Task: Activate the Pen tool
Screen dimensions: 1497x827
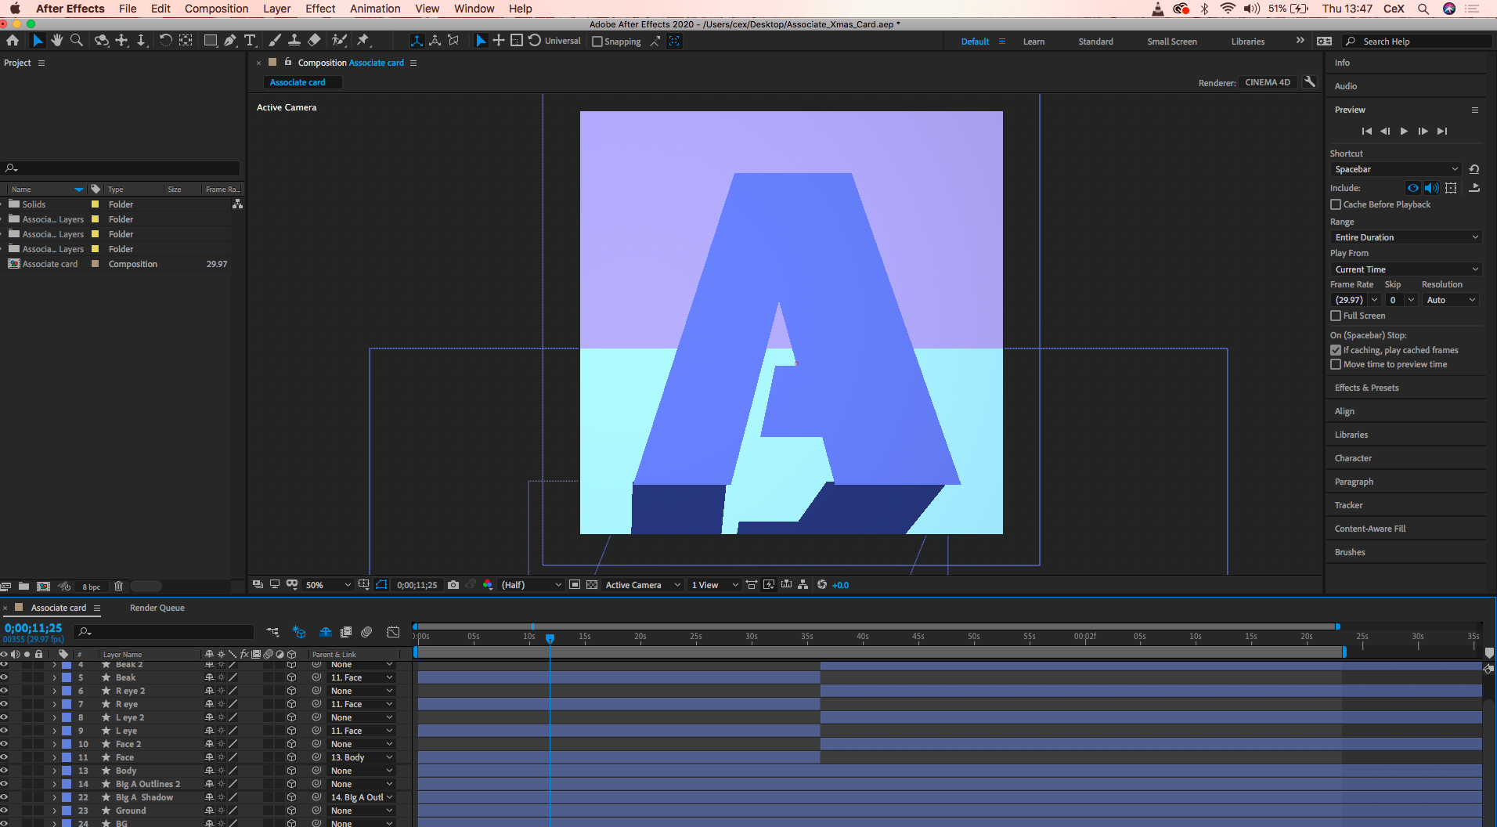Action: pos(229,40)
